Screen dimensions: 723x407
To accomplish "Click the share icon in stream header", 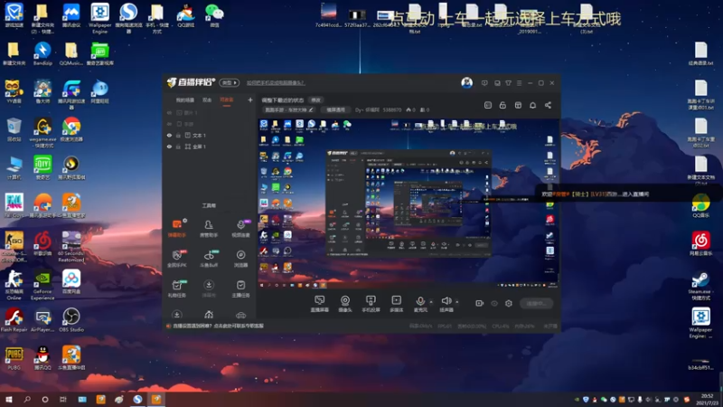I will pyautogui.click(x=548, y=105).
